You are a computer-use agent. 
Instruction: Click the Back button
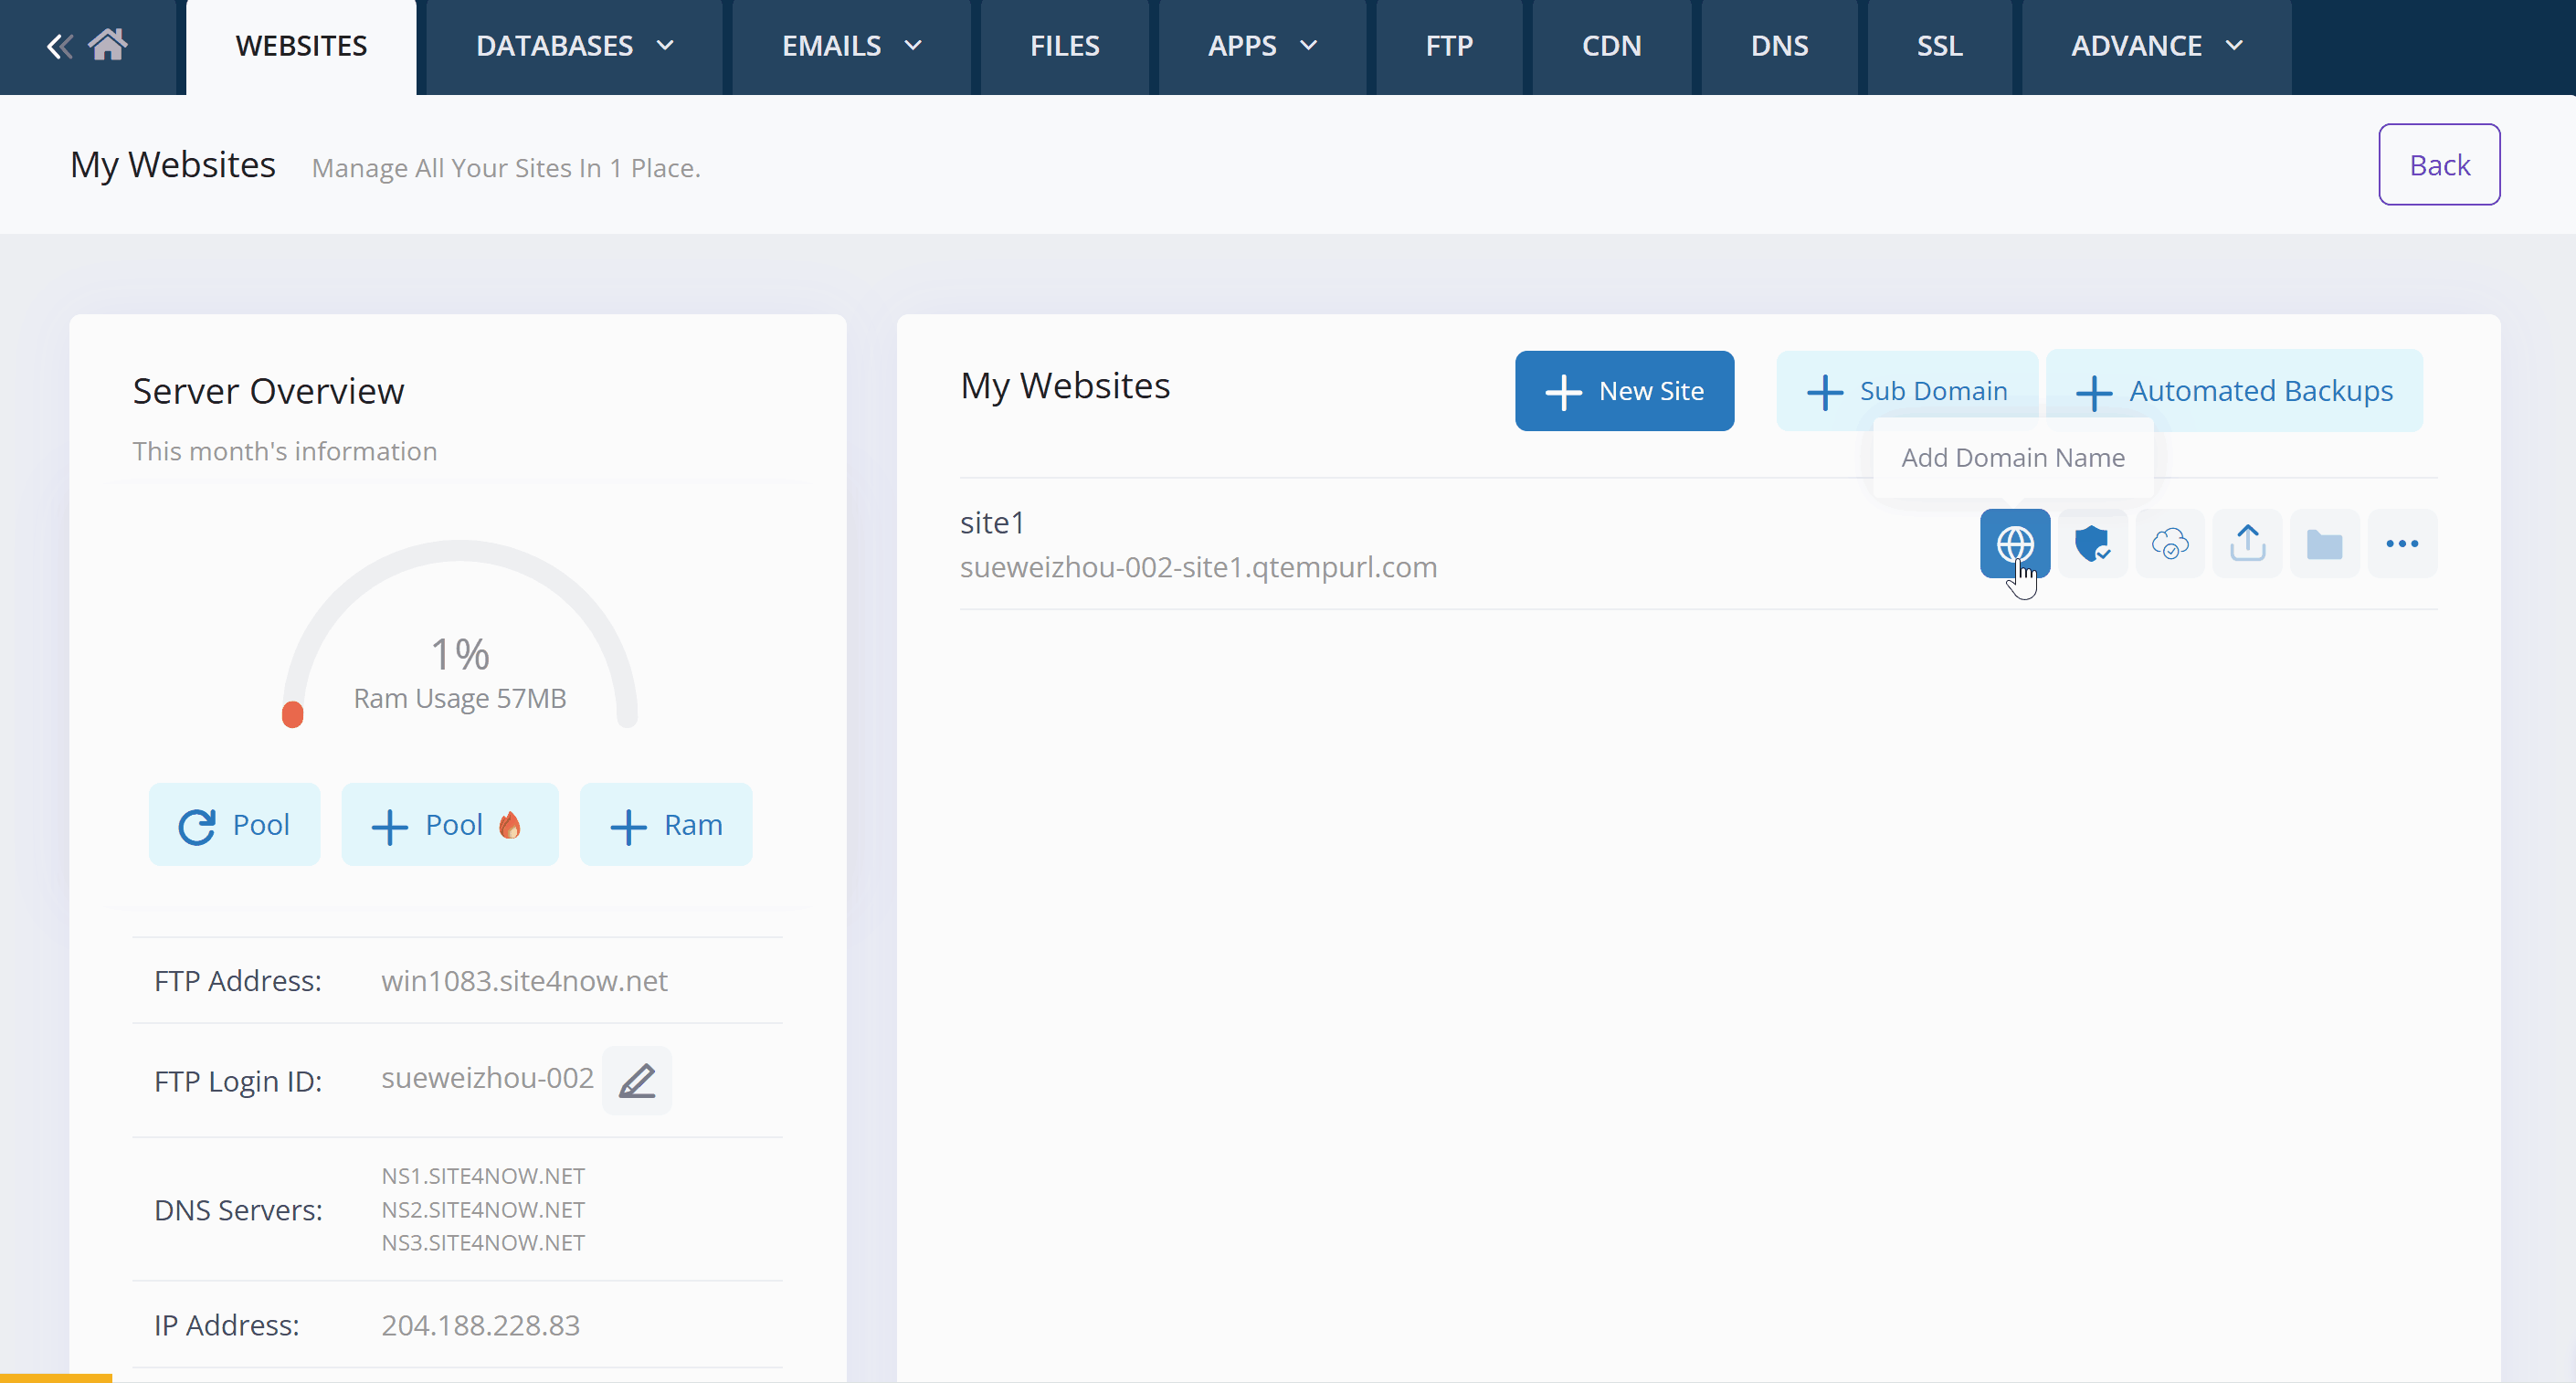pos(2438,165)
